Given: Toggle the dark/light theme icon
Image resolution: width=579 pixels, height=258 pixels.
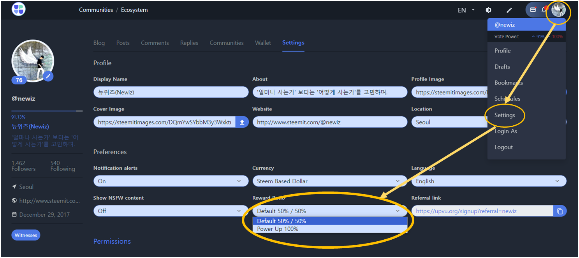Looking at the screenshot, I should click(488, 10).
